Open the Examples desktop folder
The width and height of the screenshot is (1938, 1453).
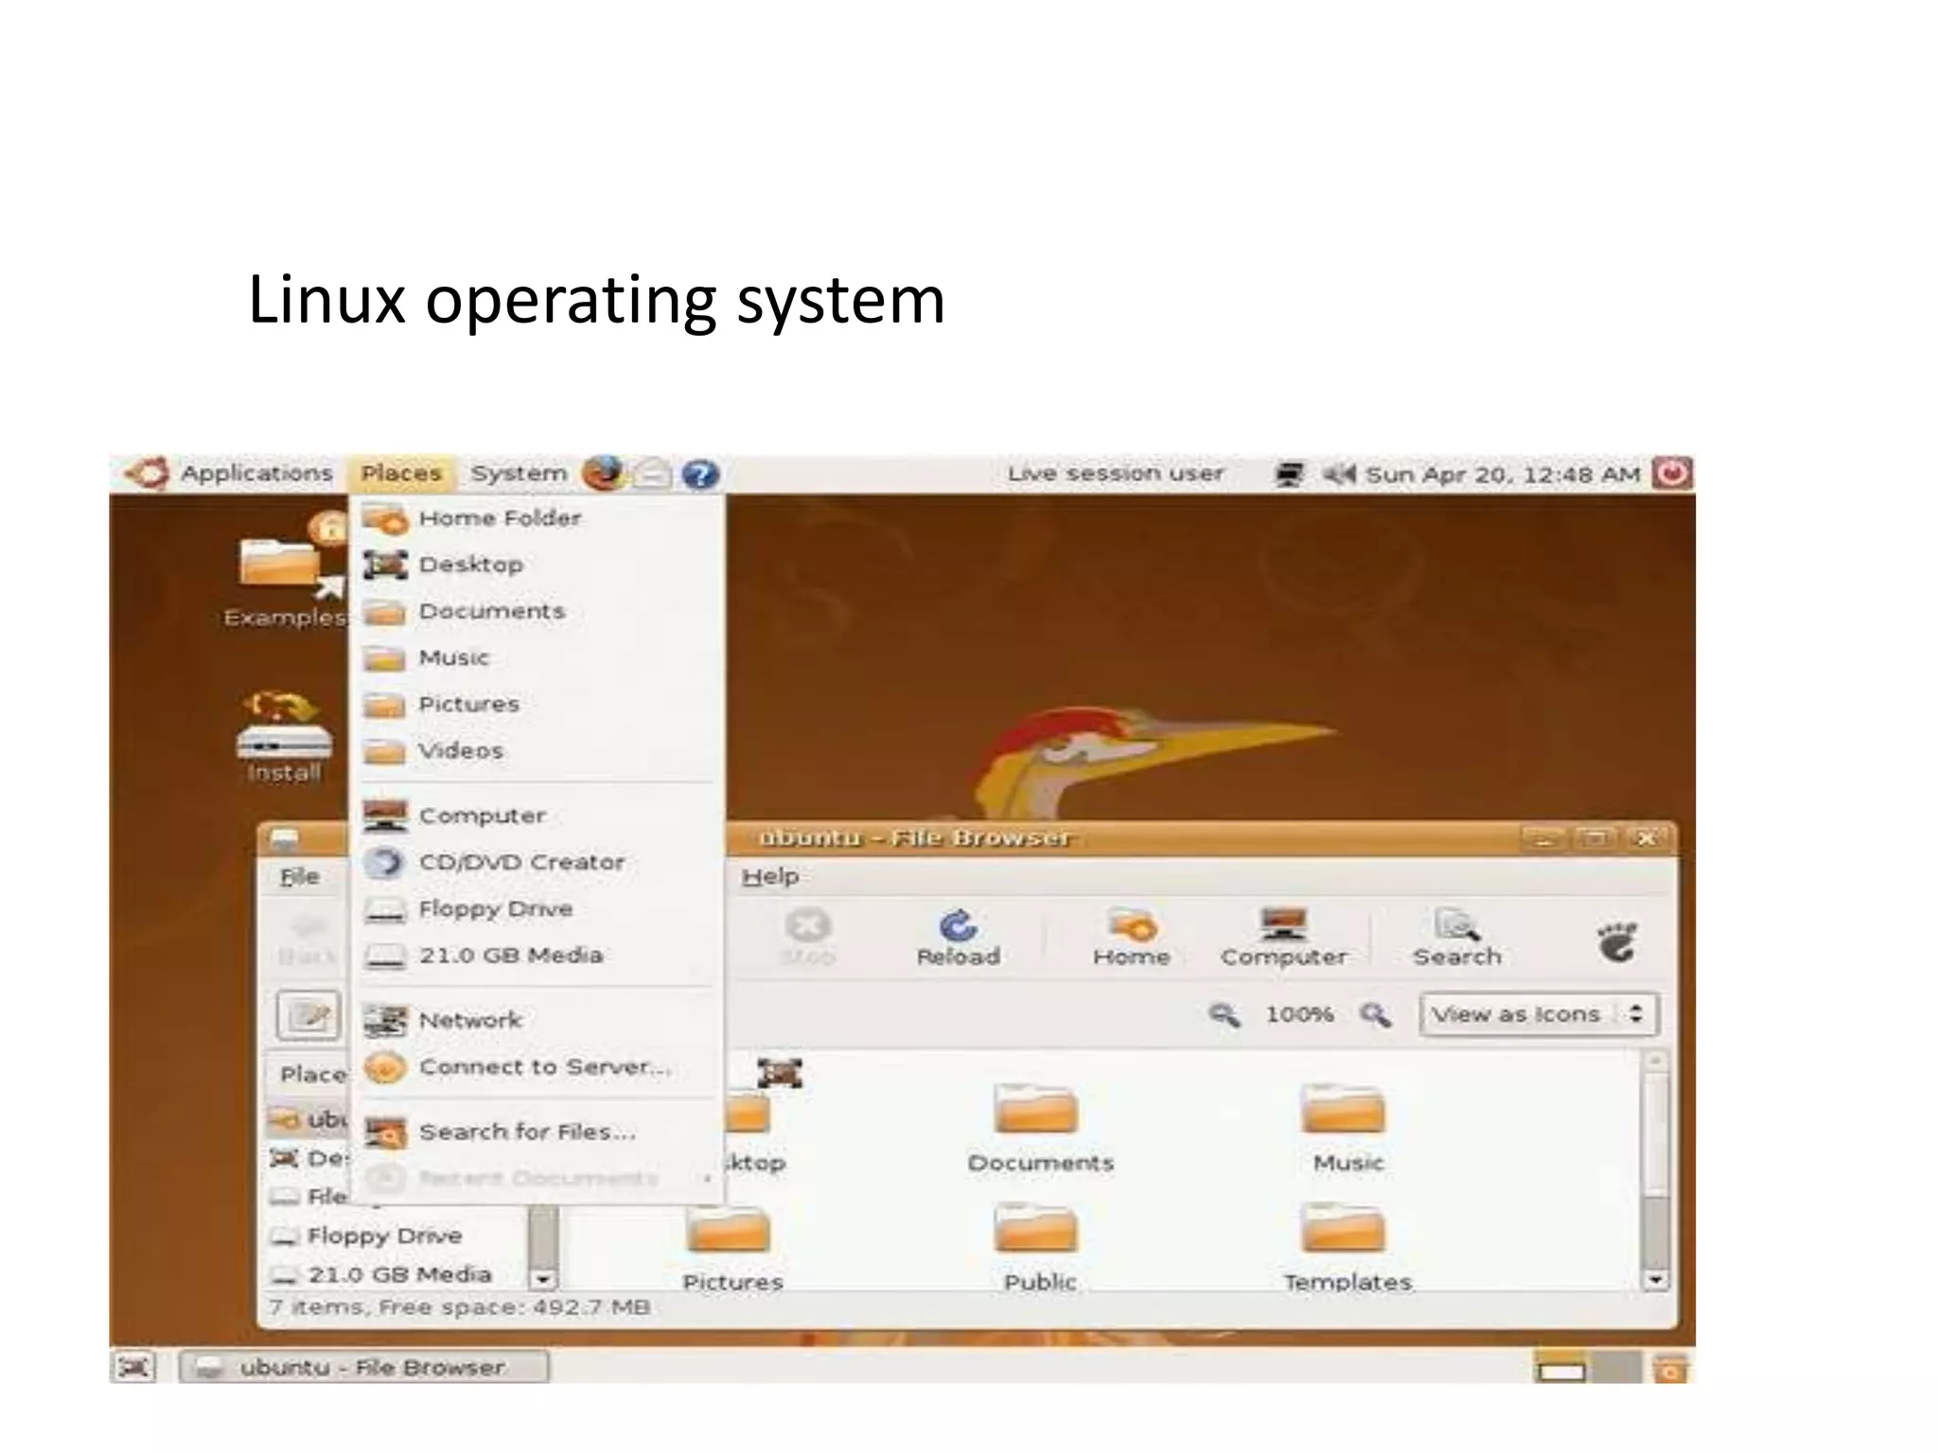(x=284, y=569)
